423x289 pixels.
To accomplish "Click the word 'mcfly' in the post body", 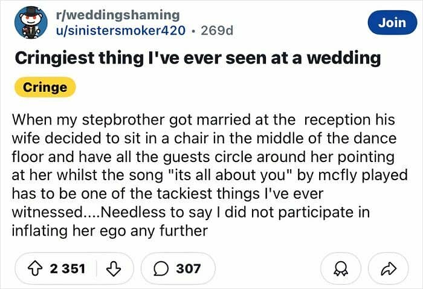I will 337,175.
